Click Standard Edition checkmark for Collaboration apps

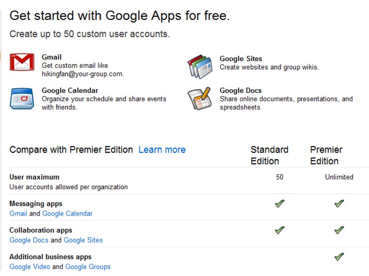pos(280,230)
